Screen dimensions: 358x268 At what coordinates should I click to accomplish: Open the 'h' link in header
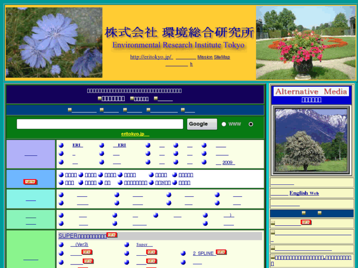[x=192, y=64]
